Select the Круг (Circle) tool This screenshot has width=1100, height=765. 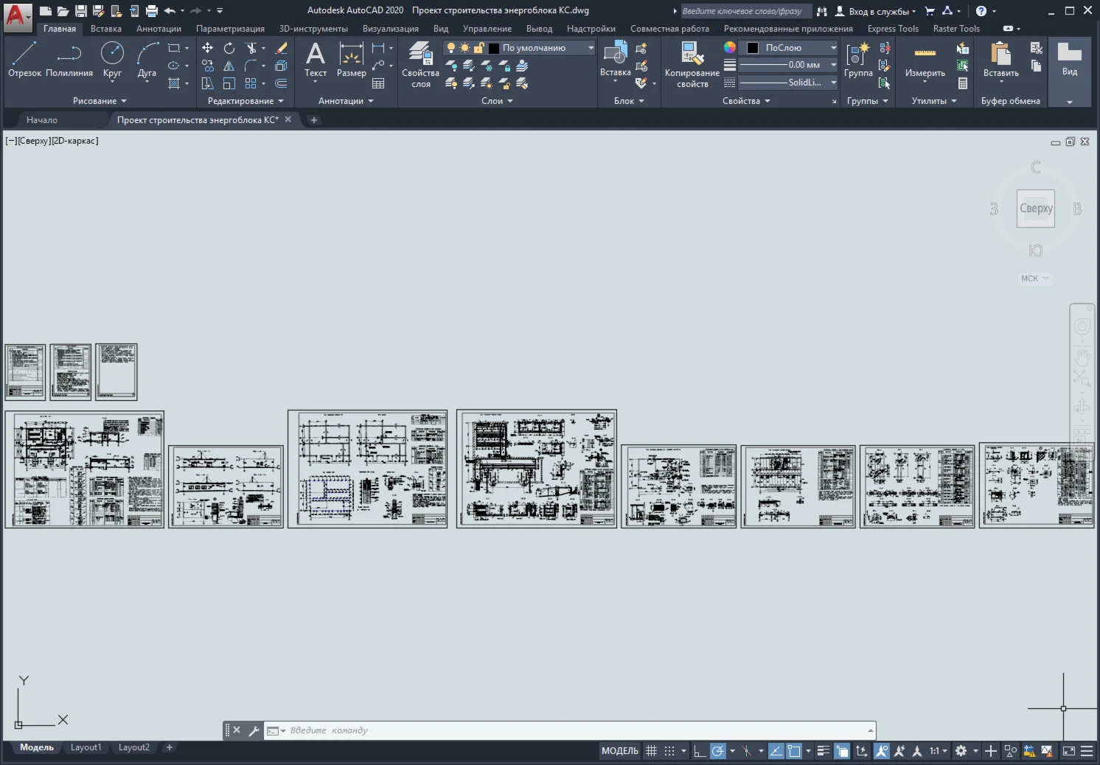coord(112,59)
